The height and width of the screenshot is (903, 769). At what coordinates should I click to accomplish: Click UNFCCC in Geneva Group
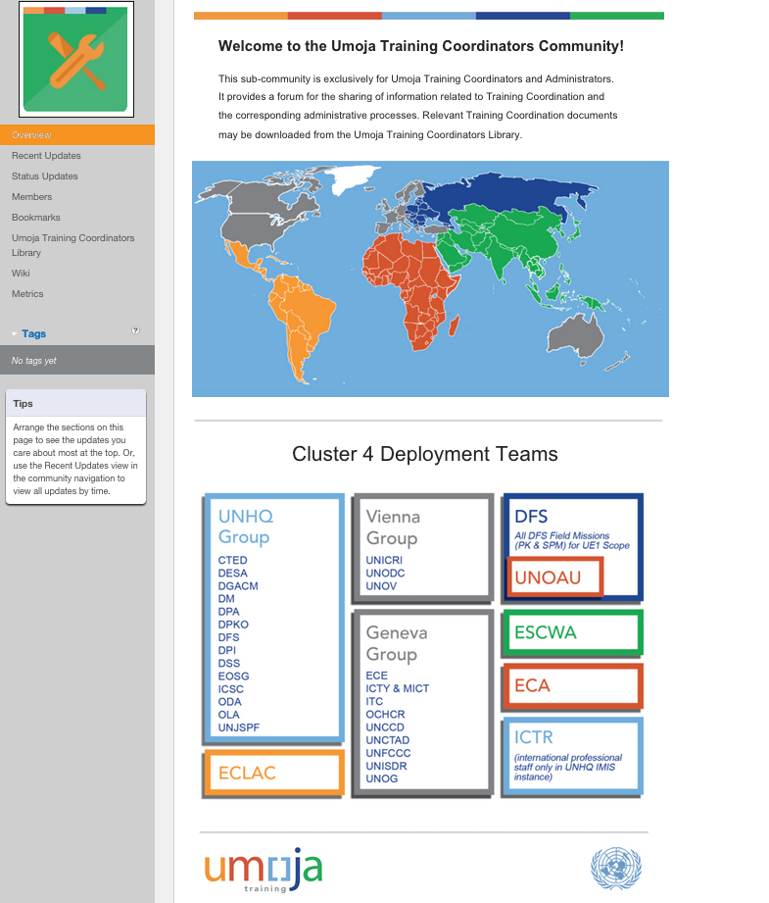388,753
